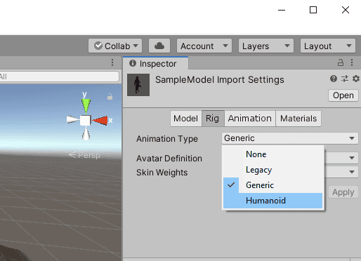Minimize the Unity window
The height and width of the screenshot is (261, 361).
pos(282,10)
